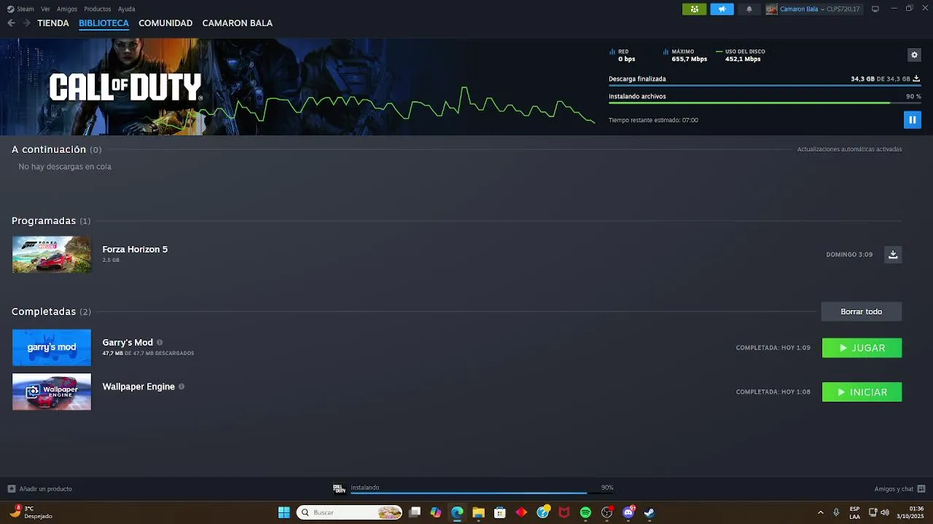Open the Amigos y chat icon

tap(921, 488)
